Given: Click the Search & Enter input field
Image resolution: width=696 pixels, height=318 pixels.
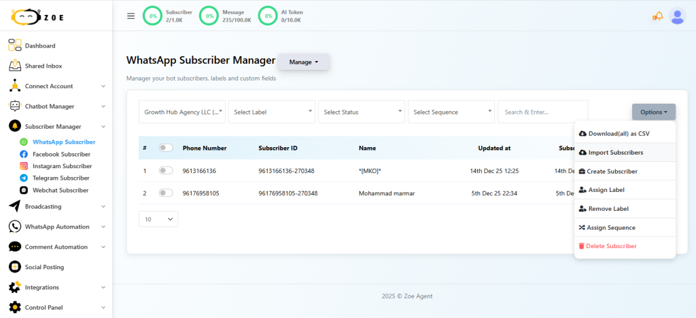Looking at the screenshot, I should pyautogui.click(x=542, y=112).
